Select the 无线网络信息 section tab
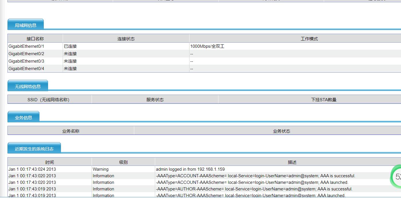401x199 pixels. pos(28,86)
